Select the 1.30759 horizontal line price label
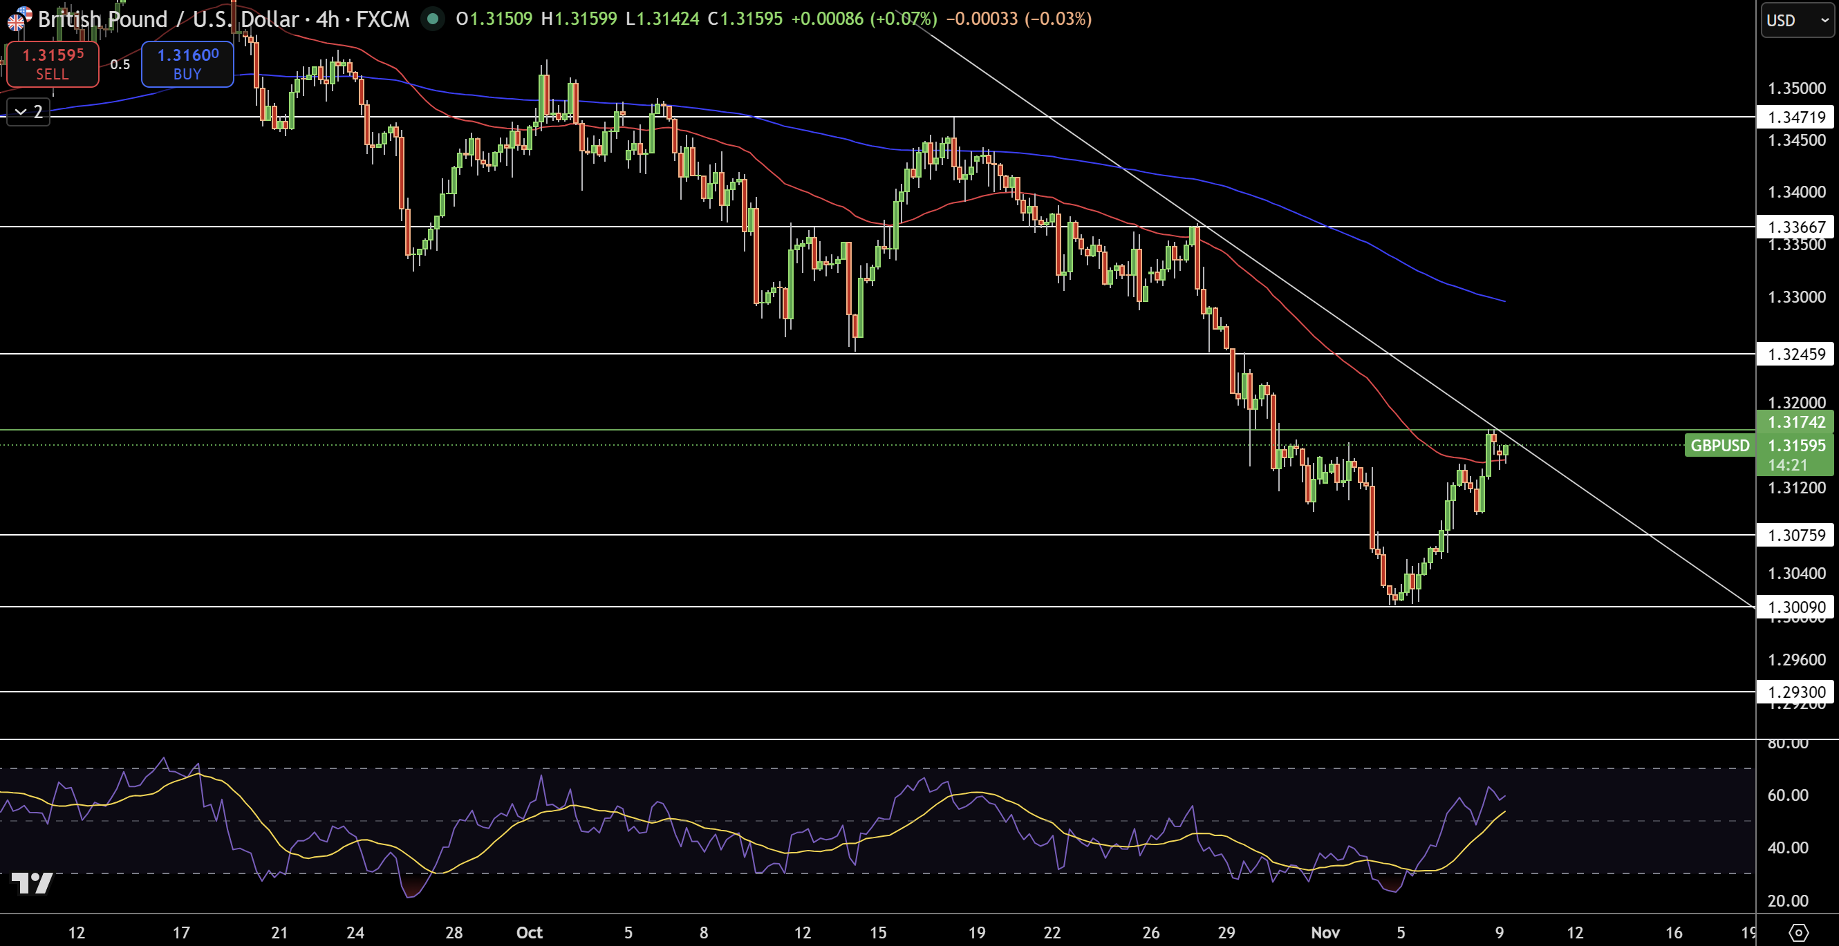This screenshot has width=1839, height=946. (1795, 535)
